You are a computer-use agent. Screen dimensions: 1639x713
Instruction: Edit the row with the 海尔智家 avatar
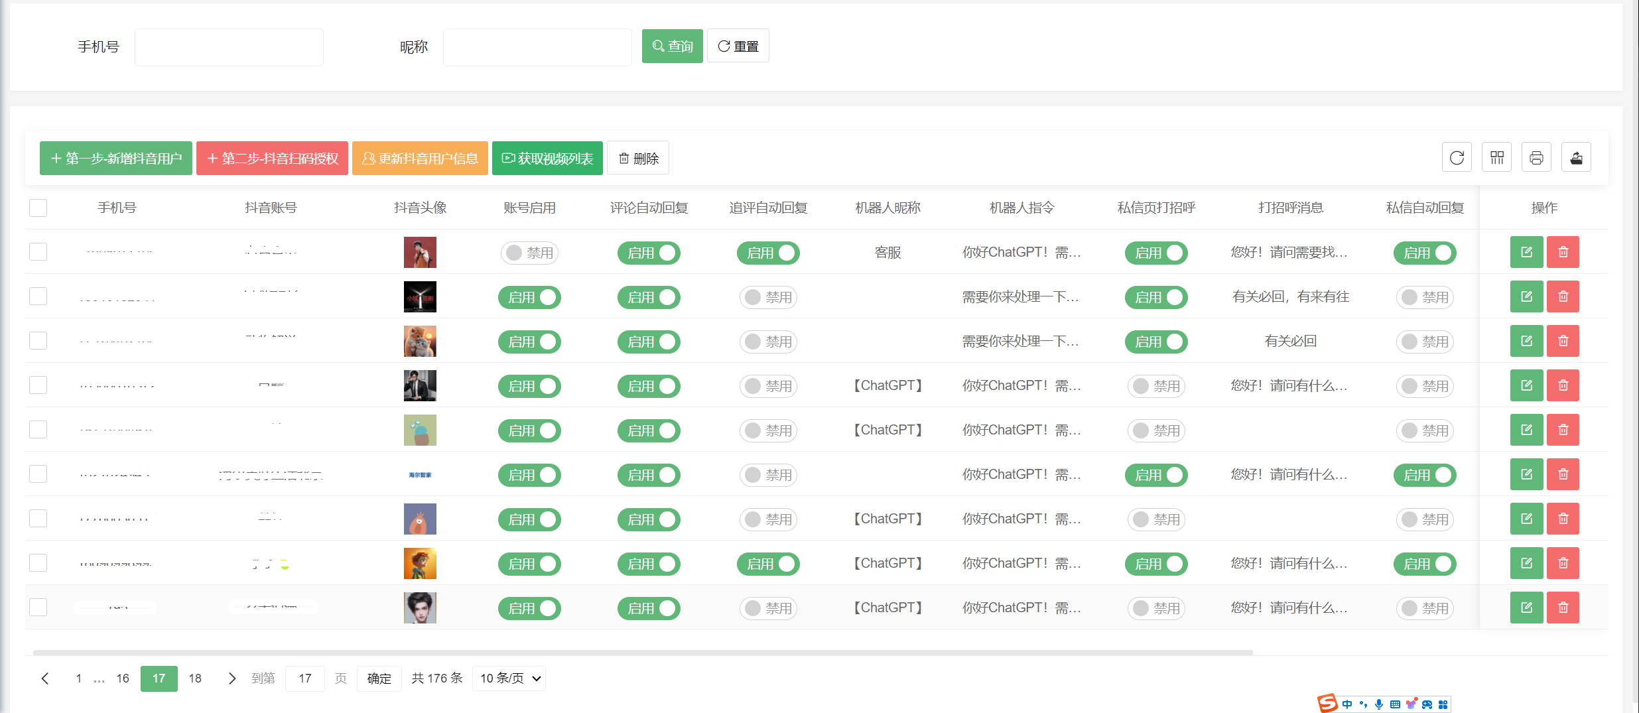tap(1526, 474)
